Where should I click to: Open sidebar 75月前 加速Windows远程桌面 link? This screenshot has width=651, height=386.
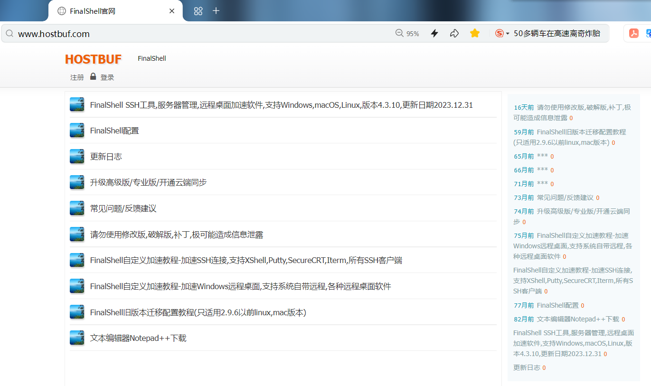click(x=573, y=246)
